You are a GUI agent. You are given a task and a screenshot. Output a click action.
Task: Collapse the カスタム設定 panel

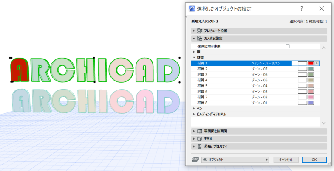click(x=259, y=39)
